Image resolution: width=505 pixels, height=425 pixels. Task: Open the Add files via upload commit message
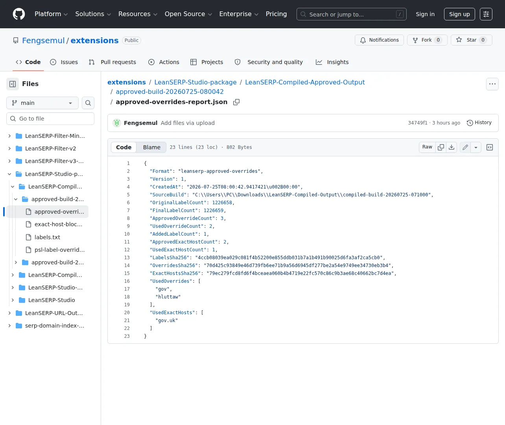[188, 123]
